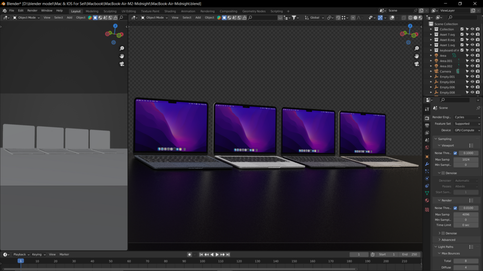Open Object Mode dropdown in left viewport
483x271 pixels.
click(26, 18)
